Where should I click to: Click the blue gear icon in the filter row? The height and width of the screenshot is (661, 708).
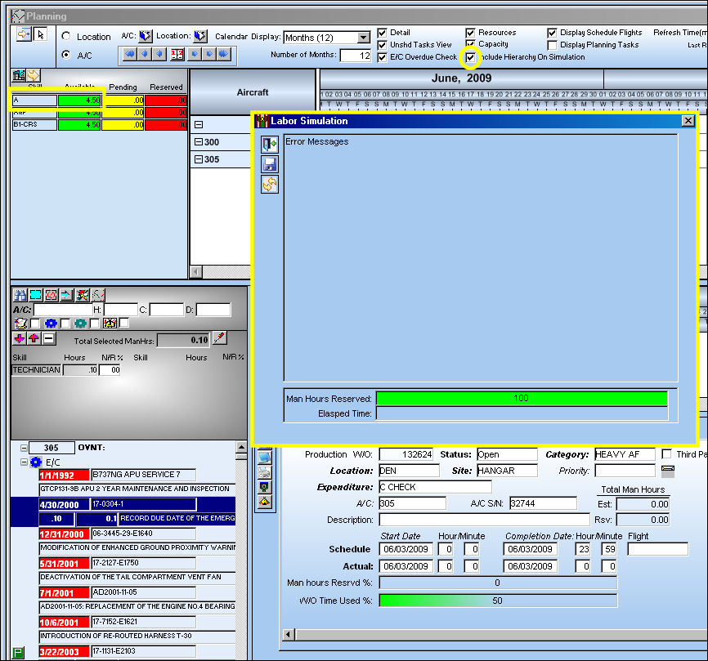click(51, 323)
